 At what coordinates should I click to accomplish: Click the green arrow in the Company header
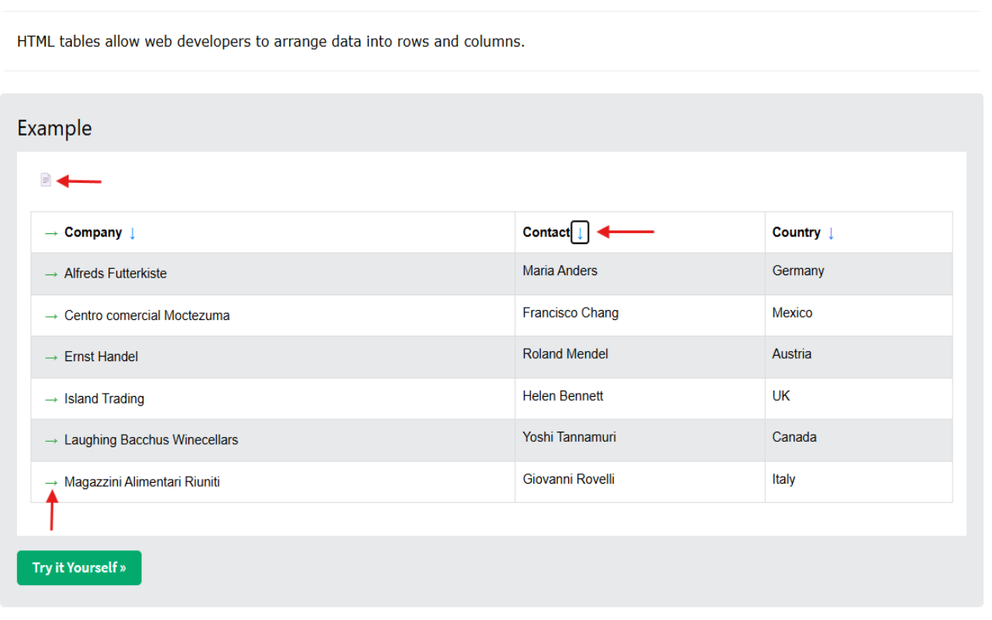point(51,233)
